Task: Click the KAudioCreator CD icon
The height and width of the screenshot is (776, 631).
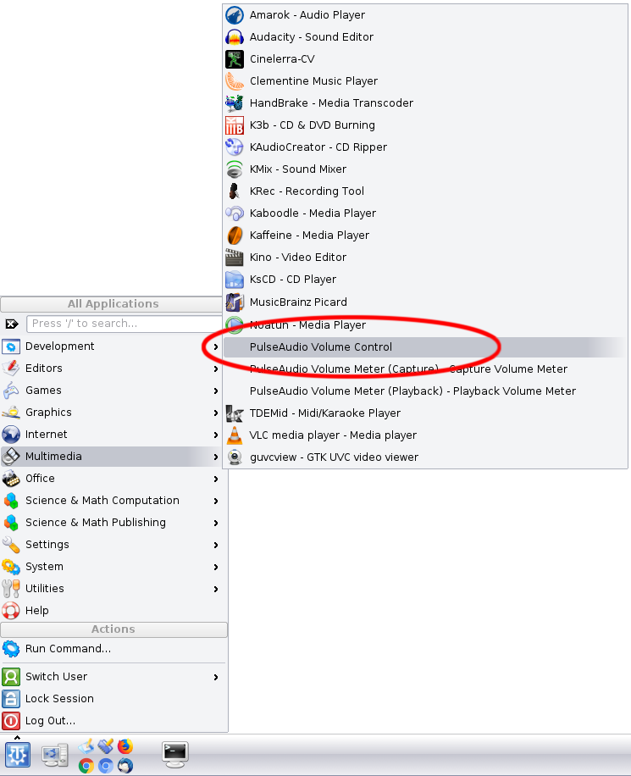Action: tap(235, 147)
